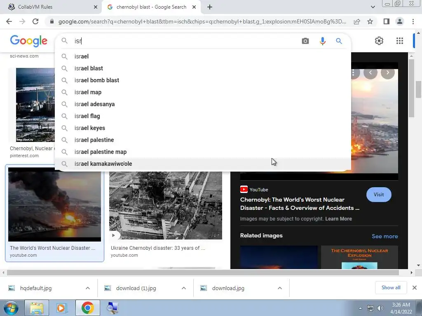Viewport: 422px width, 316px height.
Task: Show hidden tray icons arrow
Action: coord(360,308)
